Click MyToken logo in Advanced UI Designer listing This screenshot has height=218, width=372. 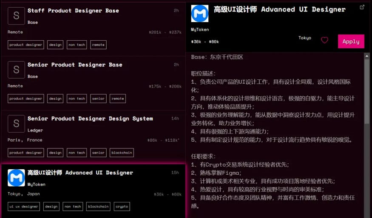point(17,178)
